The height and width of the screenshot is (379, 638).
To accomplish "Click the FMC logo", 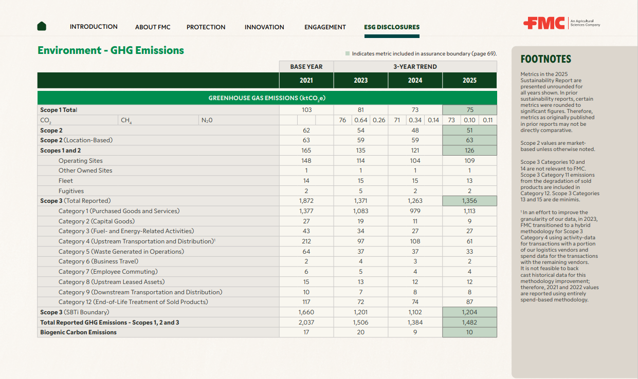I will [544, 23].
